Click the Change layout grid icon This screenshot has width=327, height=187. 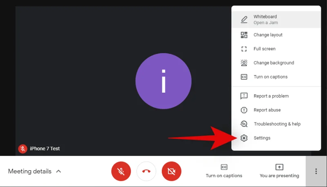(244, 35)
